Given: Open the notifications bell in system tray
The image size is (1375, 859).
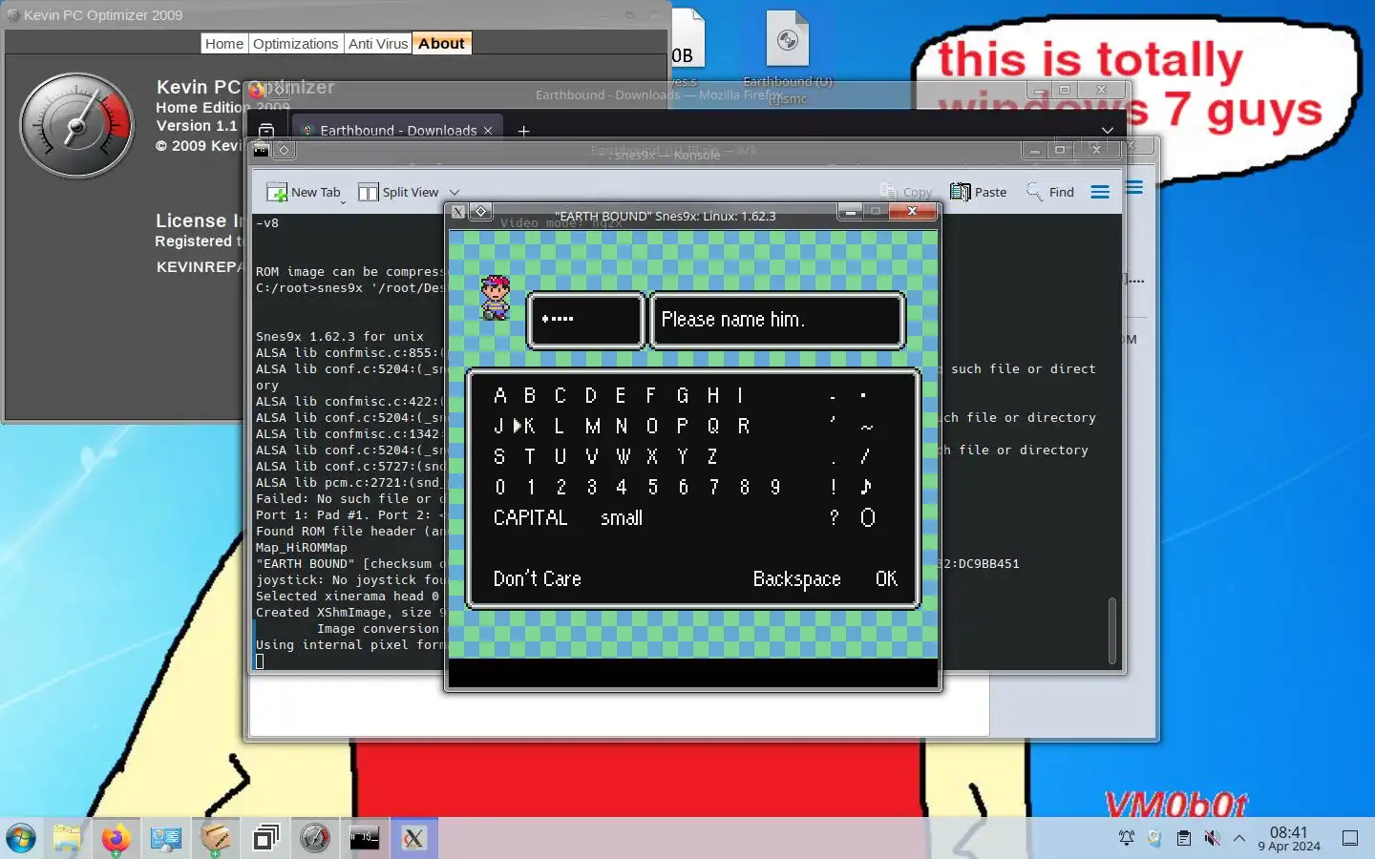Looking at the screenshot, I should [x=1127, y=838].
